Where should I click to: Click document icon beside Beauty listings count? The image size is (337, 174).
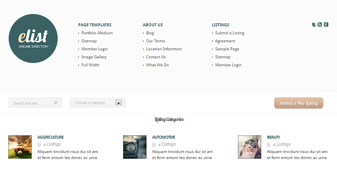[x=269, y=145]
